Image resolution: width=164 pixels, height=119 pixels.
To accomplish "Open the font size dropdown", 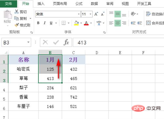I will 91,14.
